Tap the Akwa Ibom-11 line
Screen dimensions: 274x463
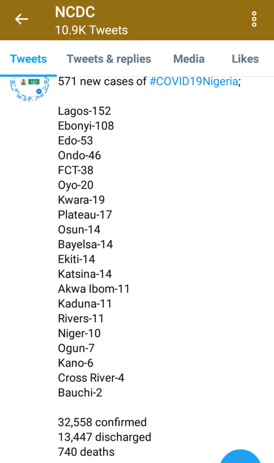[94, 289]
